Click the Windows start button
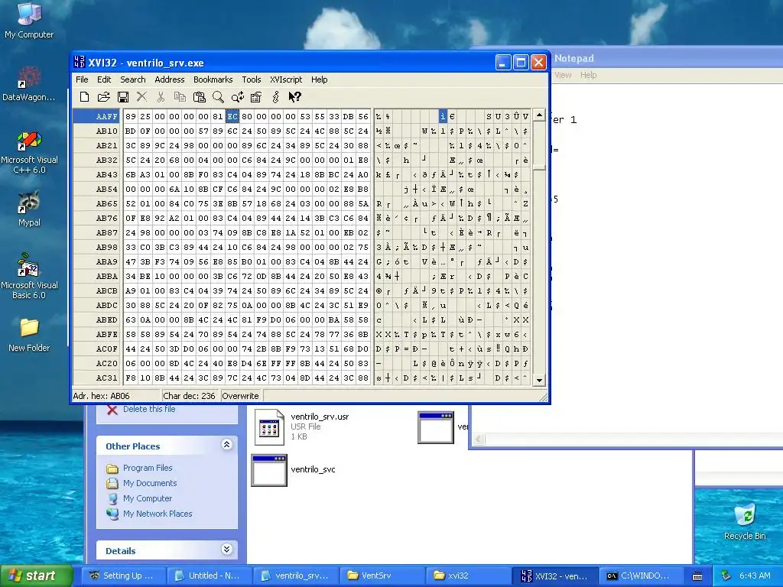Image resolution: width=783 pixels, height=587 pixels. coord(37,576)
